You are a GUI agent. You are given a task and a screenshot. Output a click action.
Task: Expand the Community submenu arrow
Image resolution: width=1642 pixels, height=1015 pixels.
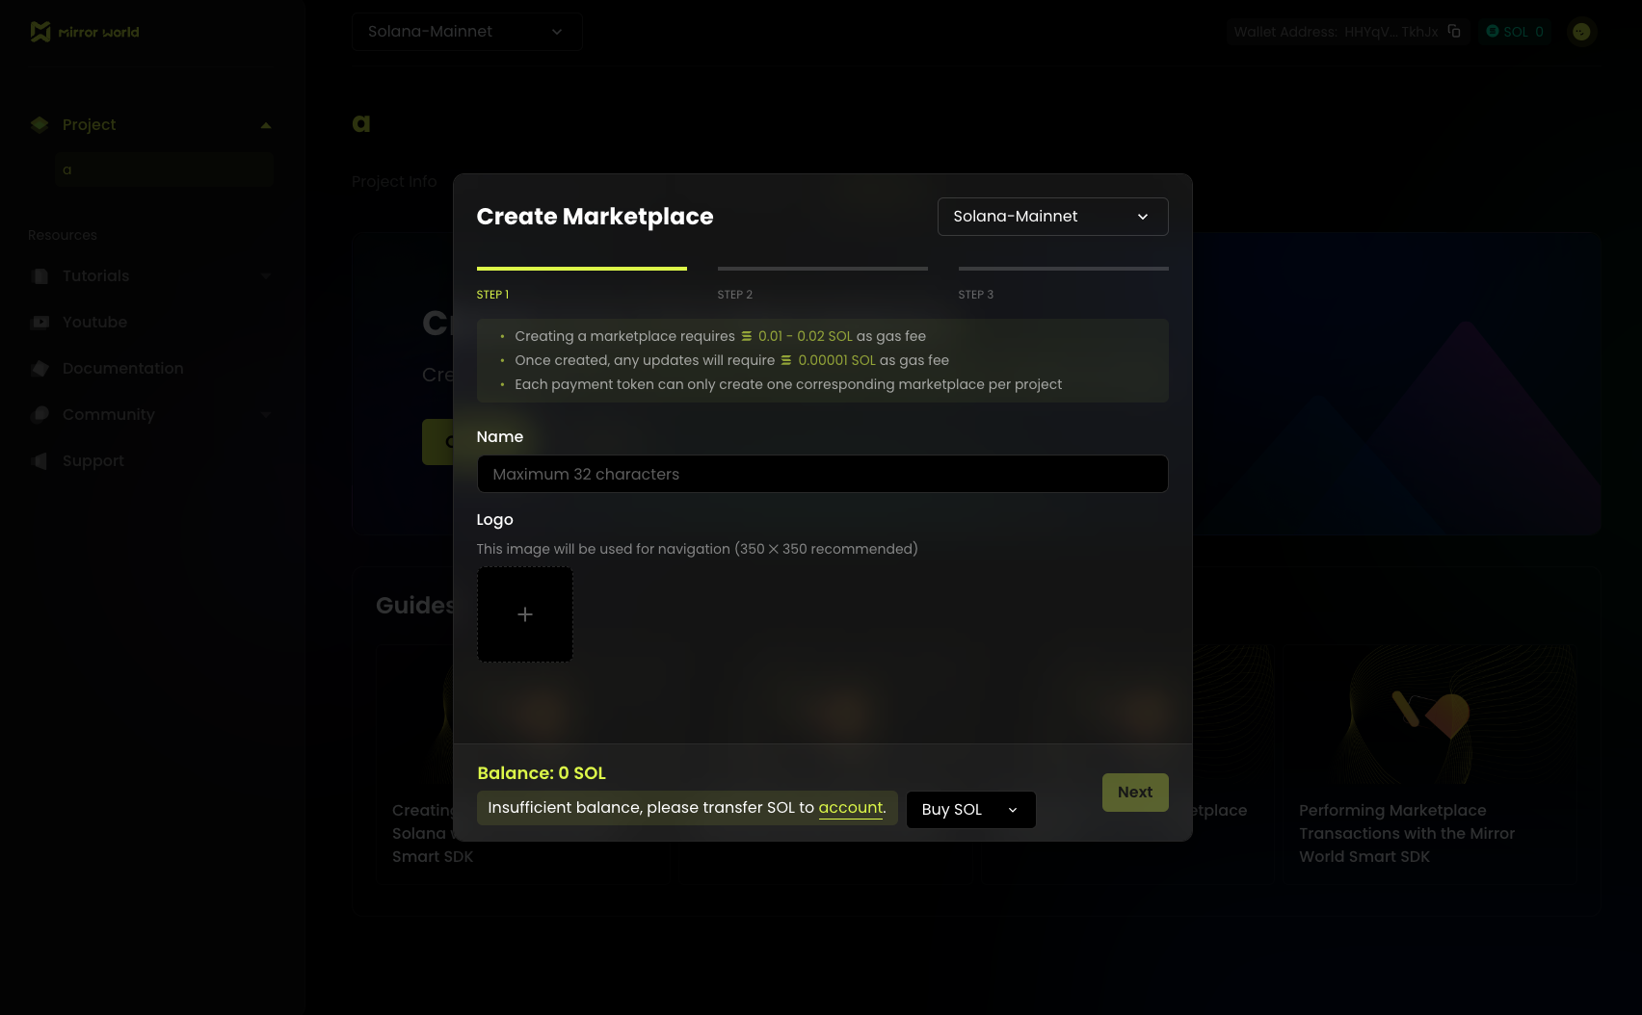266,415
